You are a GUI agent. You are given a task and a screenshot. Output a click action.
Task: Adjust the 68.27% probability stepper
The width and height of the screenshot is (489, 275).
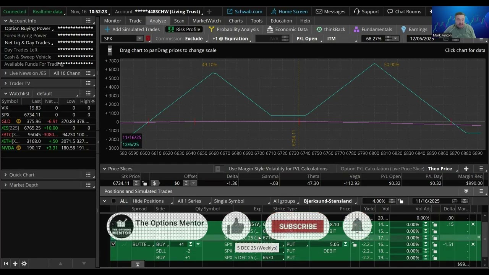[x=388, y=39]
